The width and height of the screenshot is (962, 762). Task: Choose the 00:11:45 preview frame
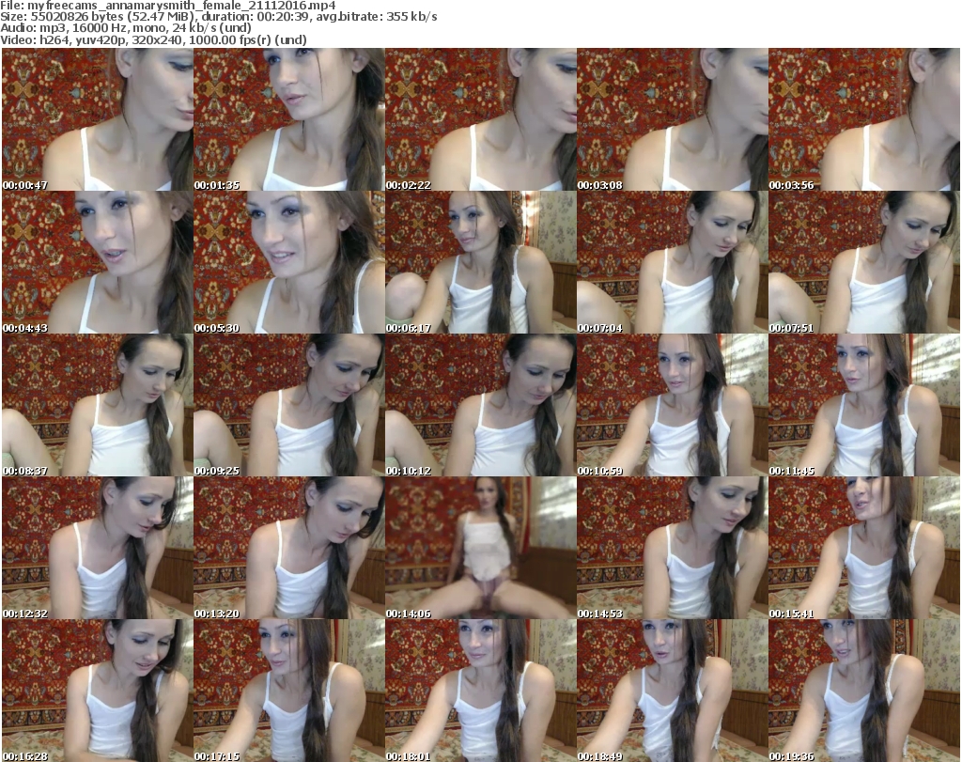(864, 406)
